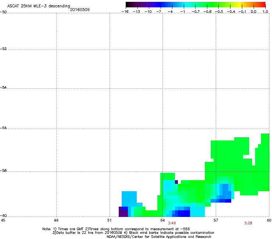Click the purple data block near 51.7E
Screen dimensions: 272x239
click(123, 212)
